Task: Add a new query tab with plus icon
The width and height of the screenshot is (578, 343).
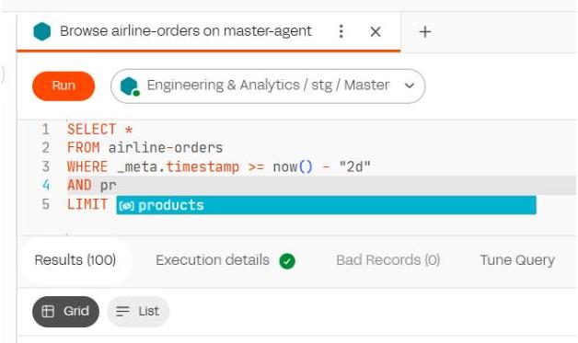Action: pyautogui.click(x=424, y=31)
